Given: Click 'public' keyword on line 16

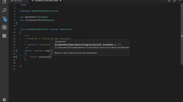Looking at the screenshot, I should pos(29,51).
